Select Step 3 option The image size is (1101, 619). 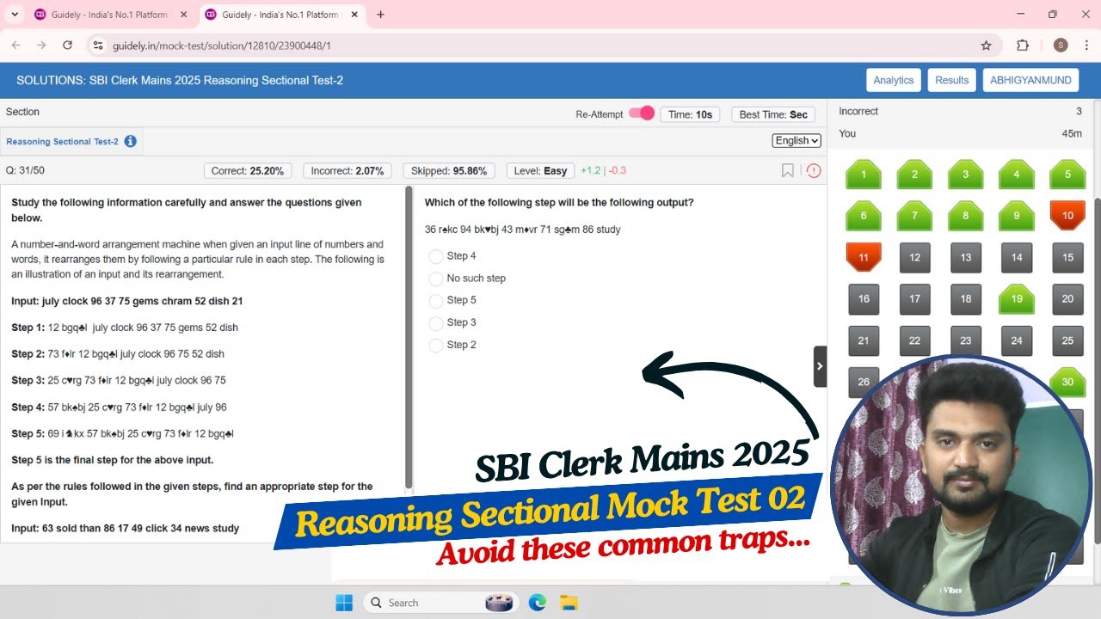436,322
